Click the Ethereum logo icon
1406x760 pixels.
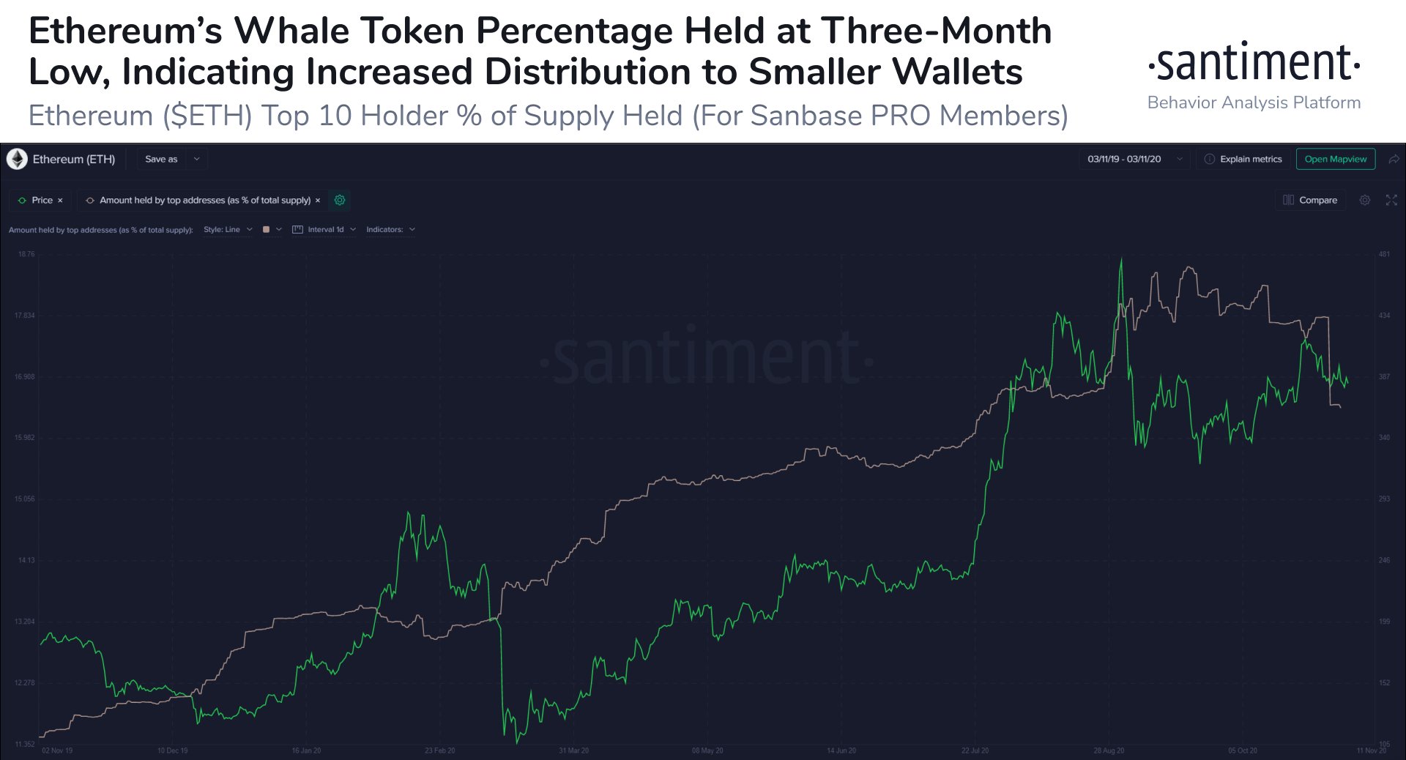click(17, 159)
